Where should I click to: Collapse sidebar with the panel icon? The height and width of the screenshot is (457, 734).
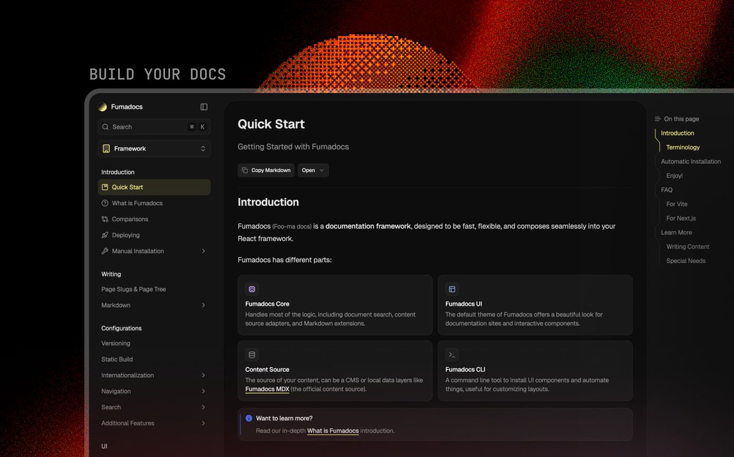pyautogui.click(x=204, y=107)
